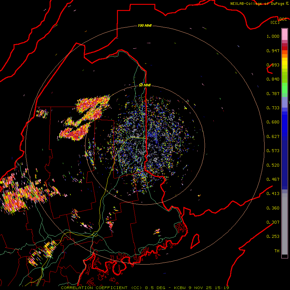Click the 0.733 scale value
The width and height of the screenshot is (290, 290).
[x=273, y=108]
